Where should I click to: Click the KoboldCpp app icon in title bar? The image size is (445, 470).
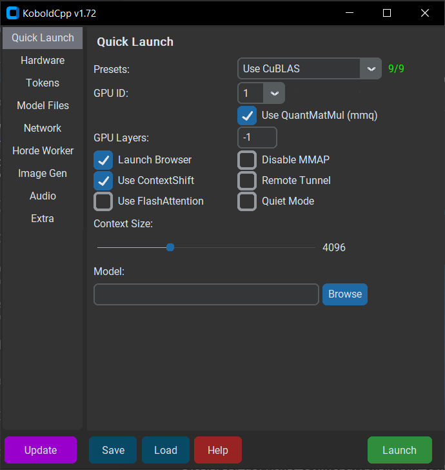click(x=13, y=13)
